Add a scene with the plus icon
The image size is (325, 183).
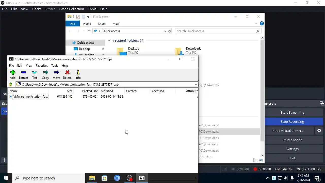click(4, 160)
